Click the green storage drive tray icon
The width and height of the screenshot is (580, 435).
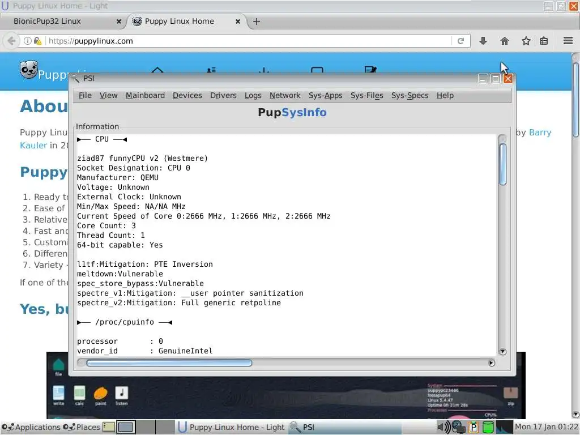click(x=488, y=427)
